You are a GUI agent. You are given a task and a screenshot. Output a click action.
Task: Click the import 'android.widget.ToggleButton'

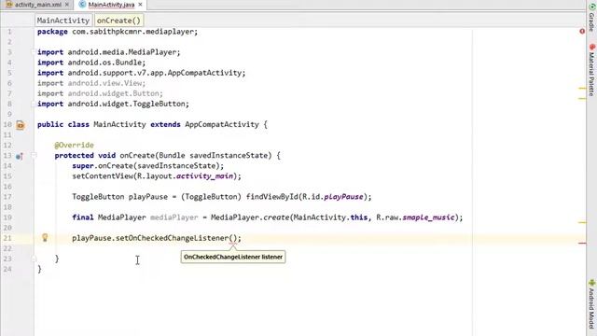127,104
